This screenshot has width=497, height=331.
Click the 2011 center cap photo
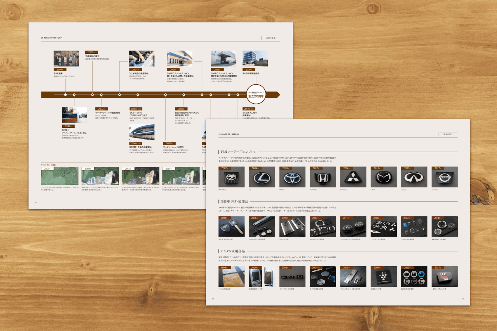pos(353,227)
